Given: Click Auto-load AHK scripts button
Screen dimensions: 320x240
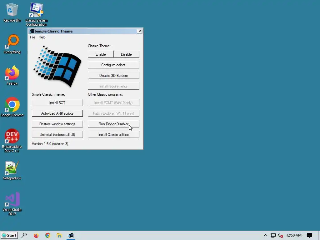Looking at the screenshot, I should click(x=57, y=113).
